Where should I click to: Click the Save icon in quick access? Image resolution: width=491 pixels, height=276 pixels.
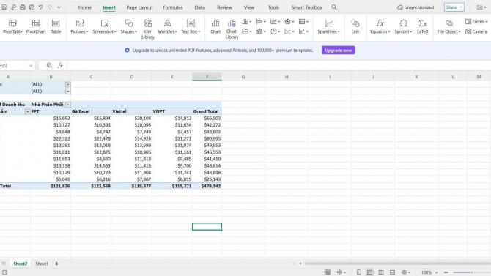click(4, 7)
